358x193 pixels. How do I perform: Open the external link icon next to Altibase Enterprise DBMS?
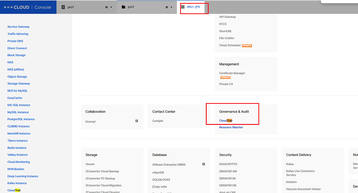tap(204, 164)
